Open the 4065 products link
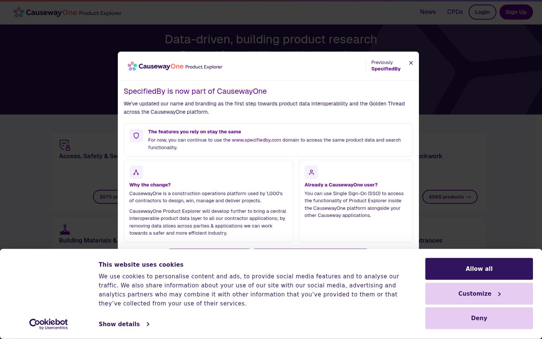Image resolution: width=542 pixels, height=339 pixels. 450,197
